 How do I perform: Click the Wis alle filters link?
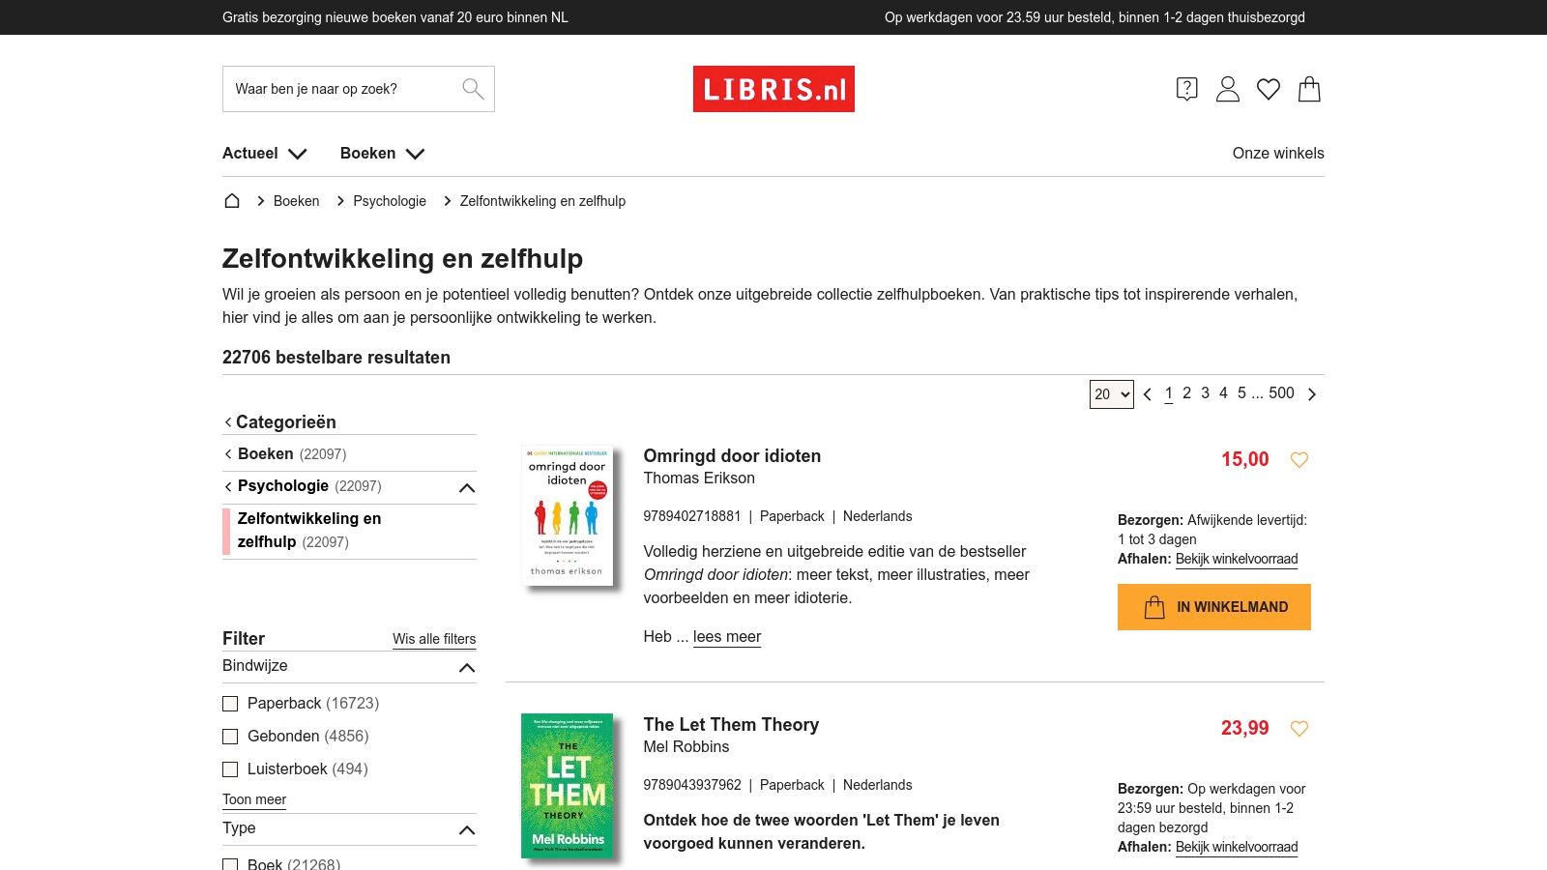pyautogui.click(x=433, y=639)
